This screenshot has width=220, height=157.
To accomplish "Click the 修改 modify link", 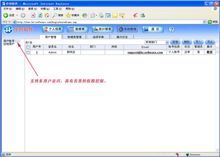I will [x=210, y=52].
